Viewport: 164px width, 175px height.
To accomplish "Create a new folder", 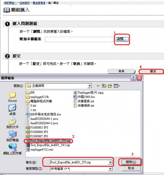I will pos(110,86).
